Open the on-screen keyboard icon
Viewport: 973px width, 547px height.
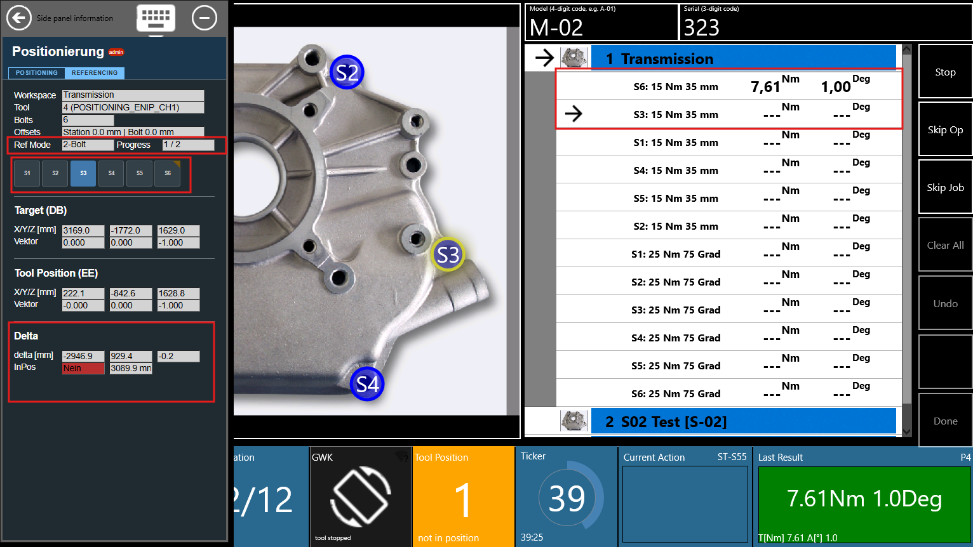click(x=156, y=18)
